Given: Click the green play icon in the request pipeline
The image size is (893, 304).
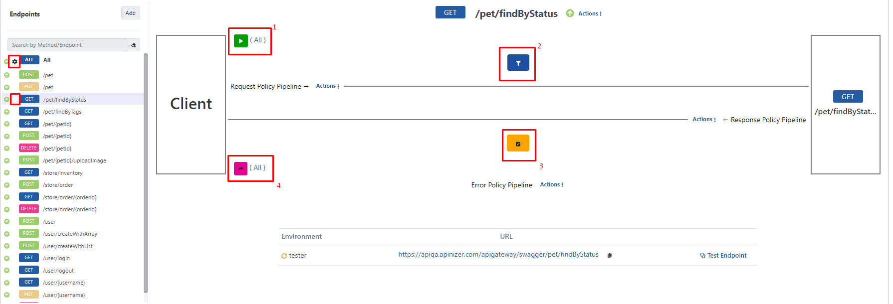Looking at the screenshot, I should click(240, 41).
